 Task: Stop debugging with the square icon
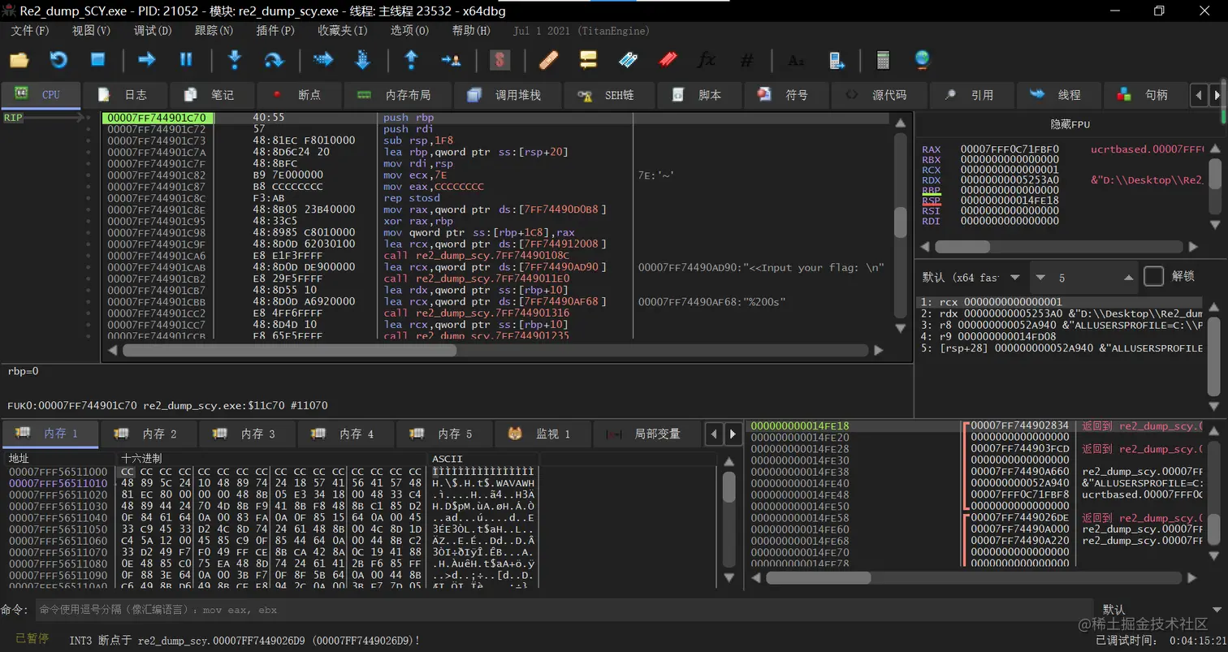click(97, 59)
